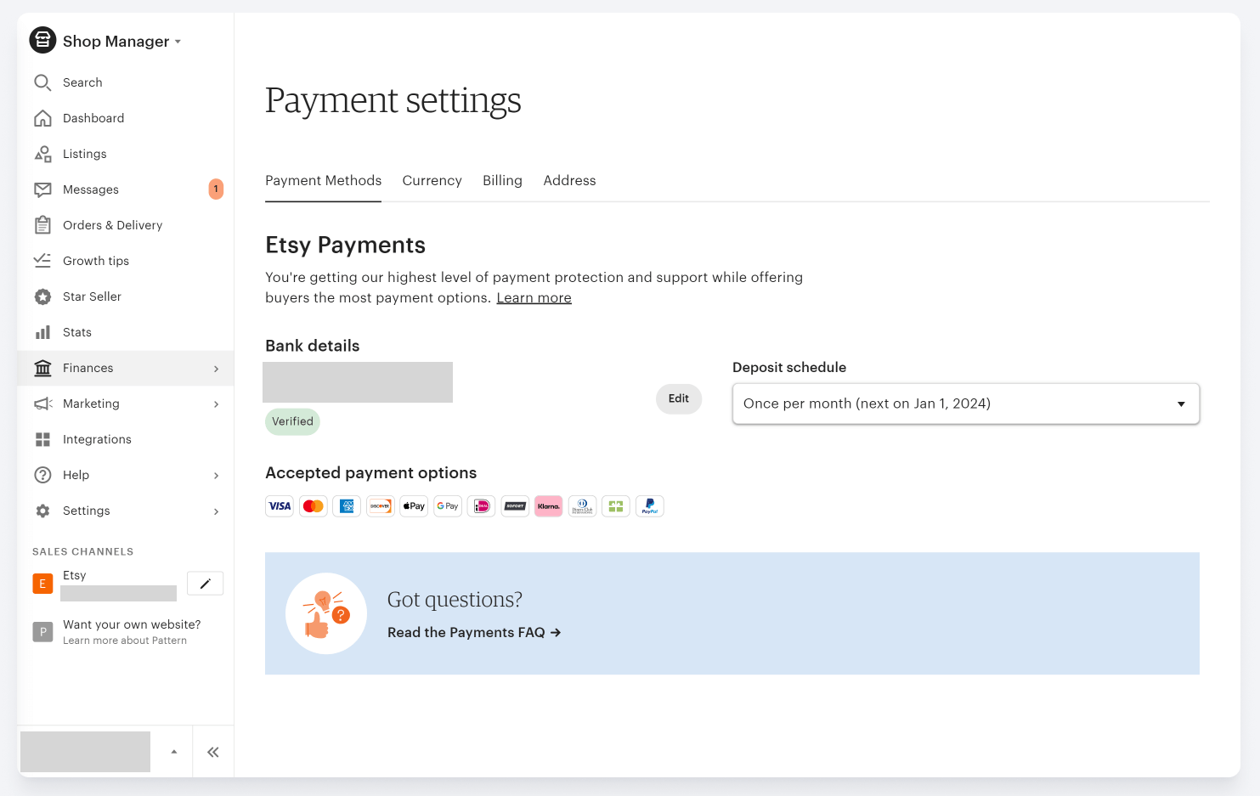Collapse sidebar with double chevron icon

tap(213, 752)
